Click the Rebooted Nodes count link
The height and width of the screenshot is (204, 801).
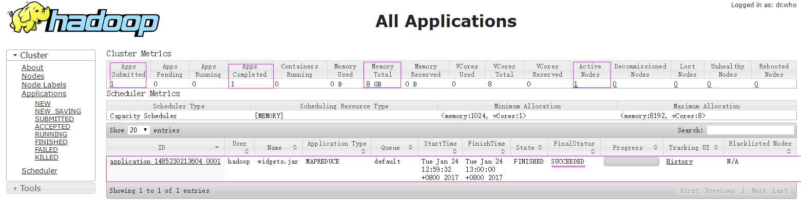(x=756, y=84)
